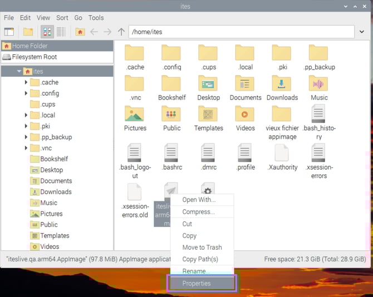Viewport: 373px width, 297px height.
Task: Switch to icon view mode
Action: point(47,32)
